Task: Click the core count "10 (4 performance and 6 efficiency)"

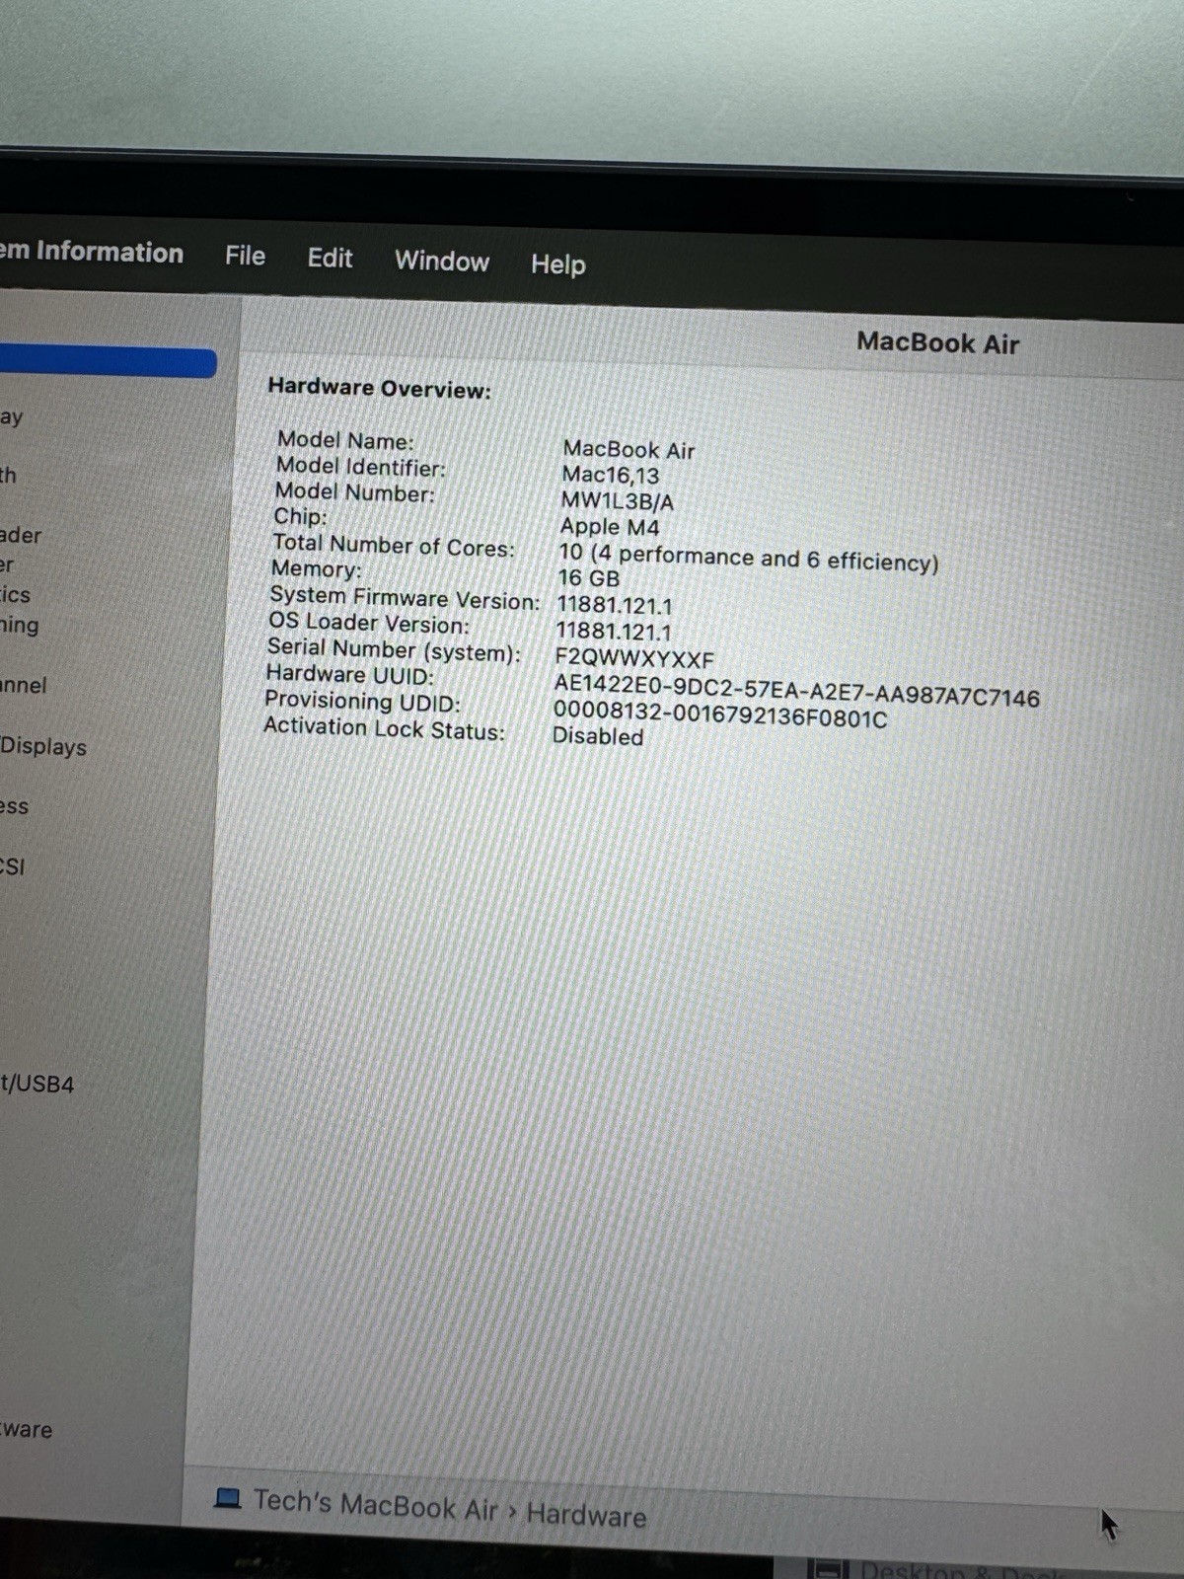Action: (x=749, y=558)
